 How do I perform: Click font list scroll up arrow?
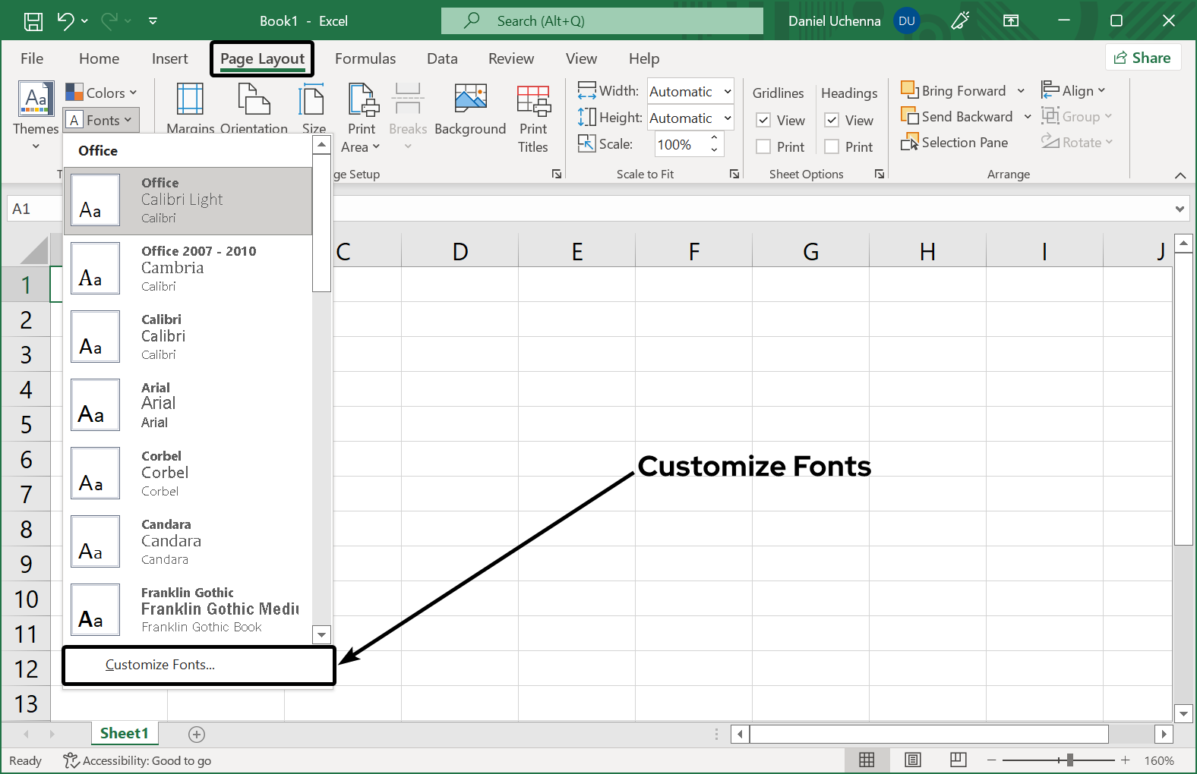pyautogui.click(x=322, y=144)
